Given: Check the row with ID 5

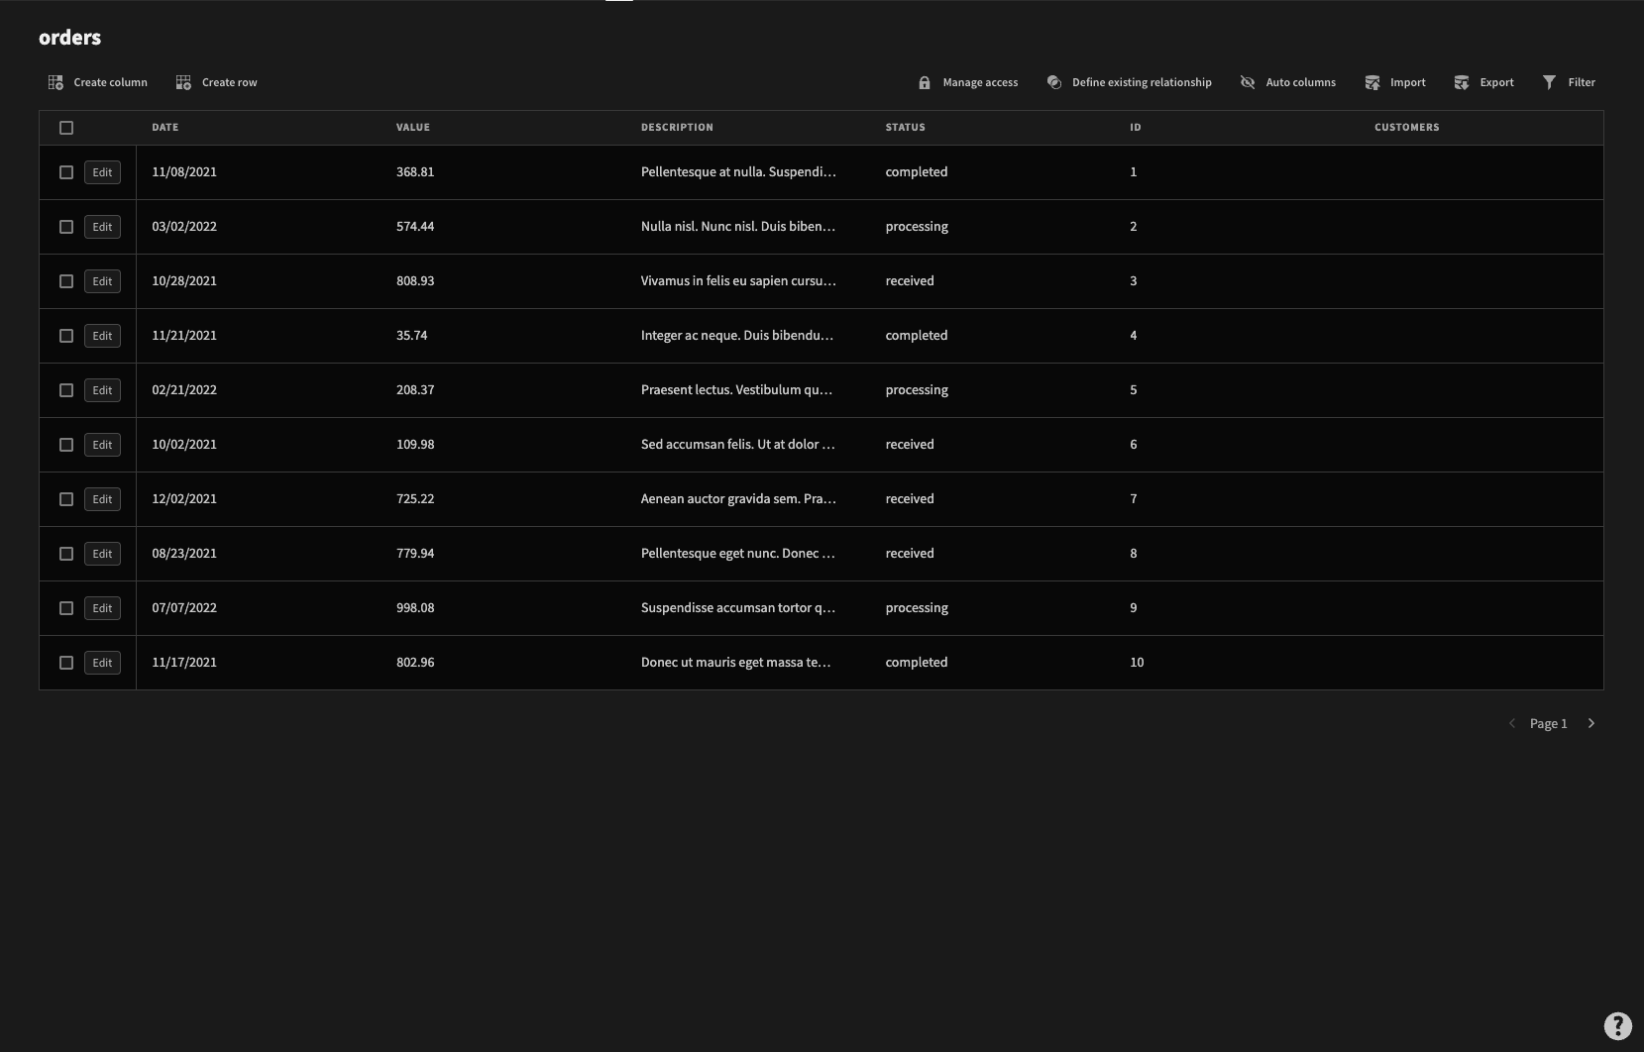Looking at the screenshot, I should coord(66,390).
